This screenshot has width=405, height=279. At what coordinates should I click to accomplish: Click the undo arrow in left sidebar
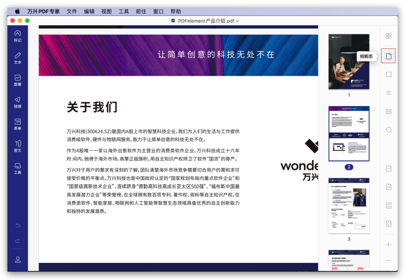(x=18, y=225)
